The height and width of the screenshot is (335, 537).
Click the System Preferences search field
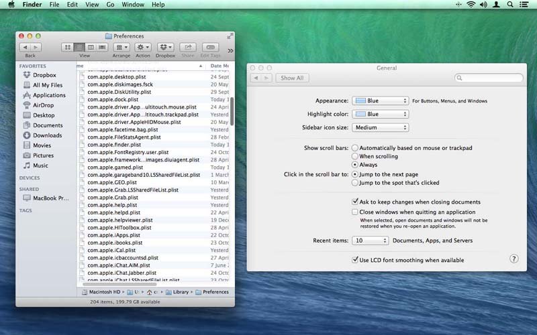(489, 78)
